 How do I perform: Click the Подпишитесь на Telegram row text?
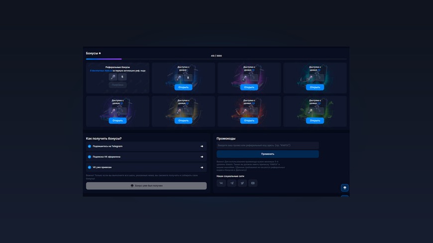(108, 146)
